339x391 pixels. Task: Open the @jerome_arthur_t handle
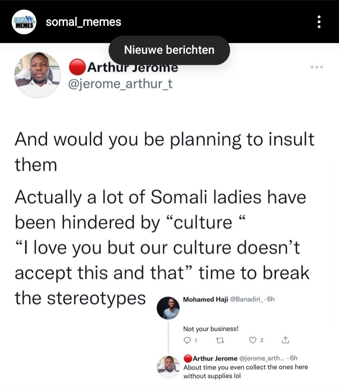pos(121,84)
